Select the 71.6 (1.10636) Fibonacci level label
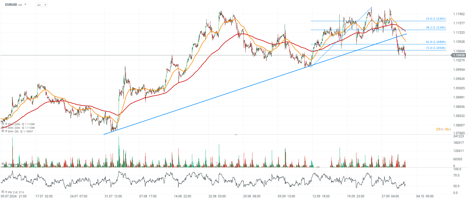Viewport: 469px width, 201px height. [x=435, y=48]
